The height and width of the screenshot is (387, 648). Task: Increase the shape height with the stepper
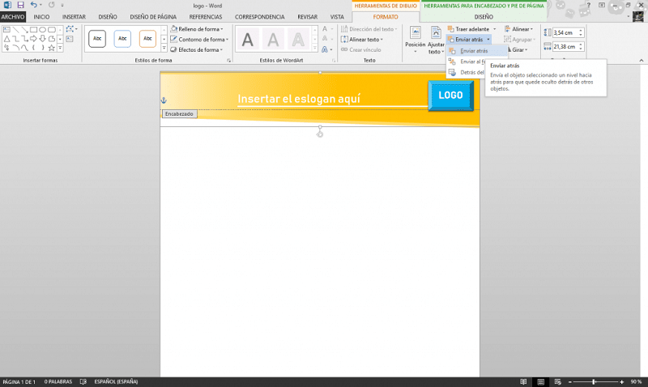pos(581,31)
